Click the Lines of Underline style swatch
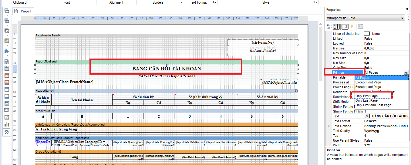 [367, 34]
